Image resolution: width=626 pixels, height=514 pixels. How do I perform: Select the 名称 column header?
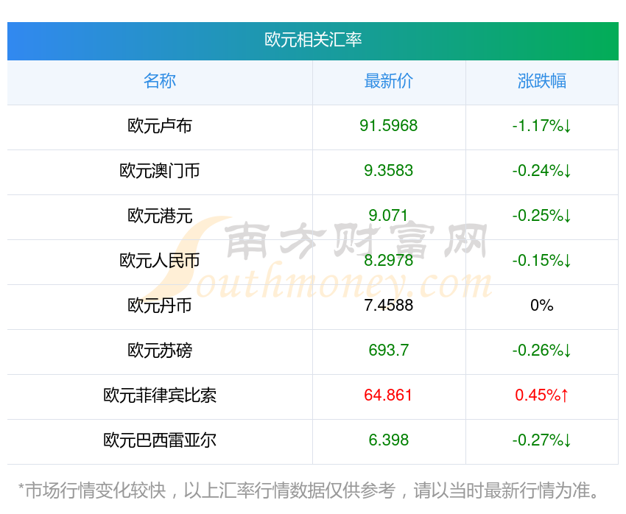[160, 81]
